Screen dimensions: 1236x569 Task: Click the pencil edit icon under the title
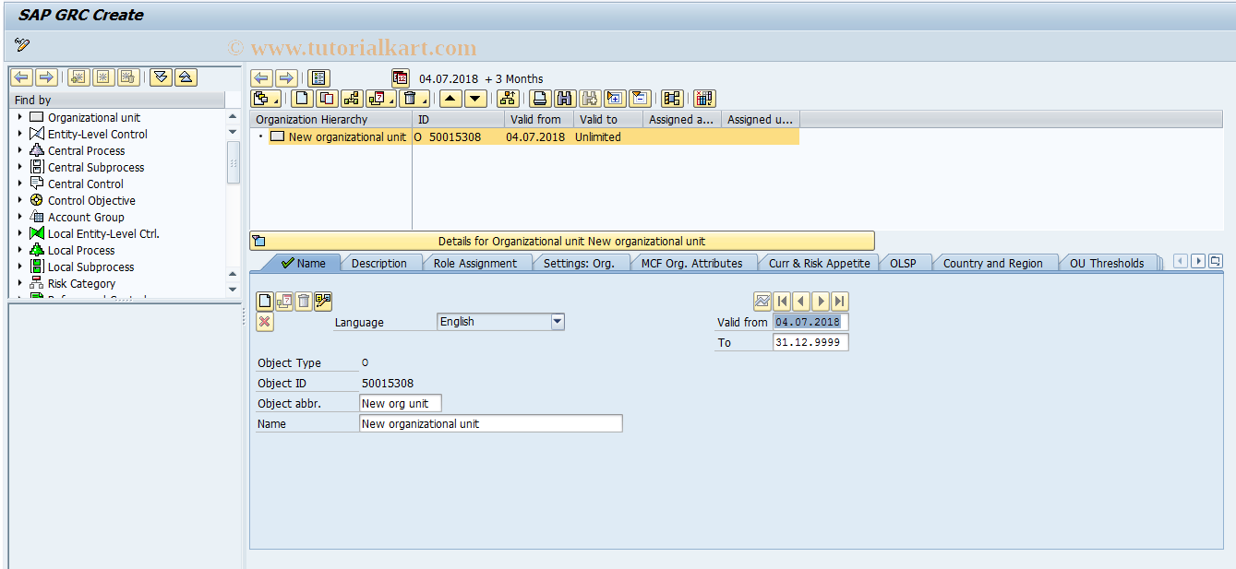tap(22, 44)
